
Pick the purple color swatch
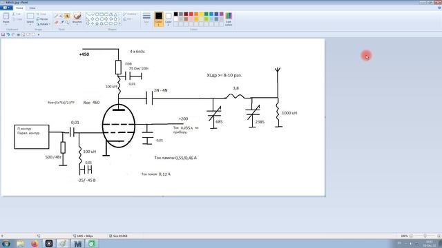[222, 14]
